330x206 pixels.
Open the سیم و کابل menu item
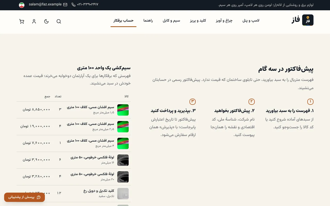click(x=171, y=21)
